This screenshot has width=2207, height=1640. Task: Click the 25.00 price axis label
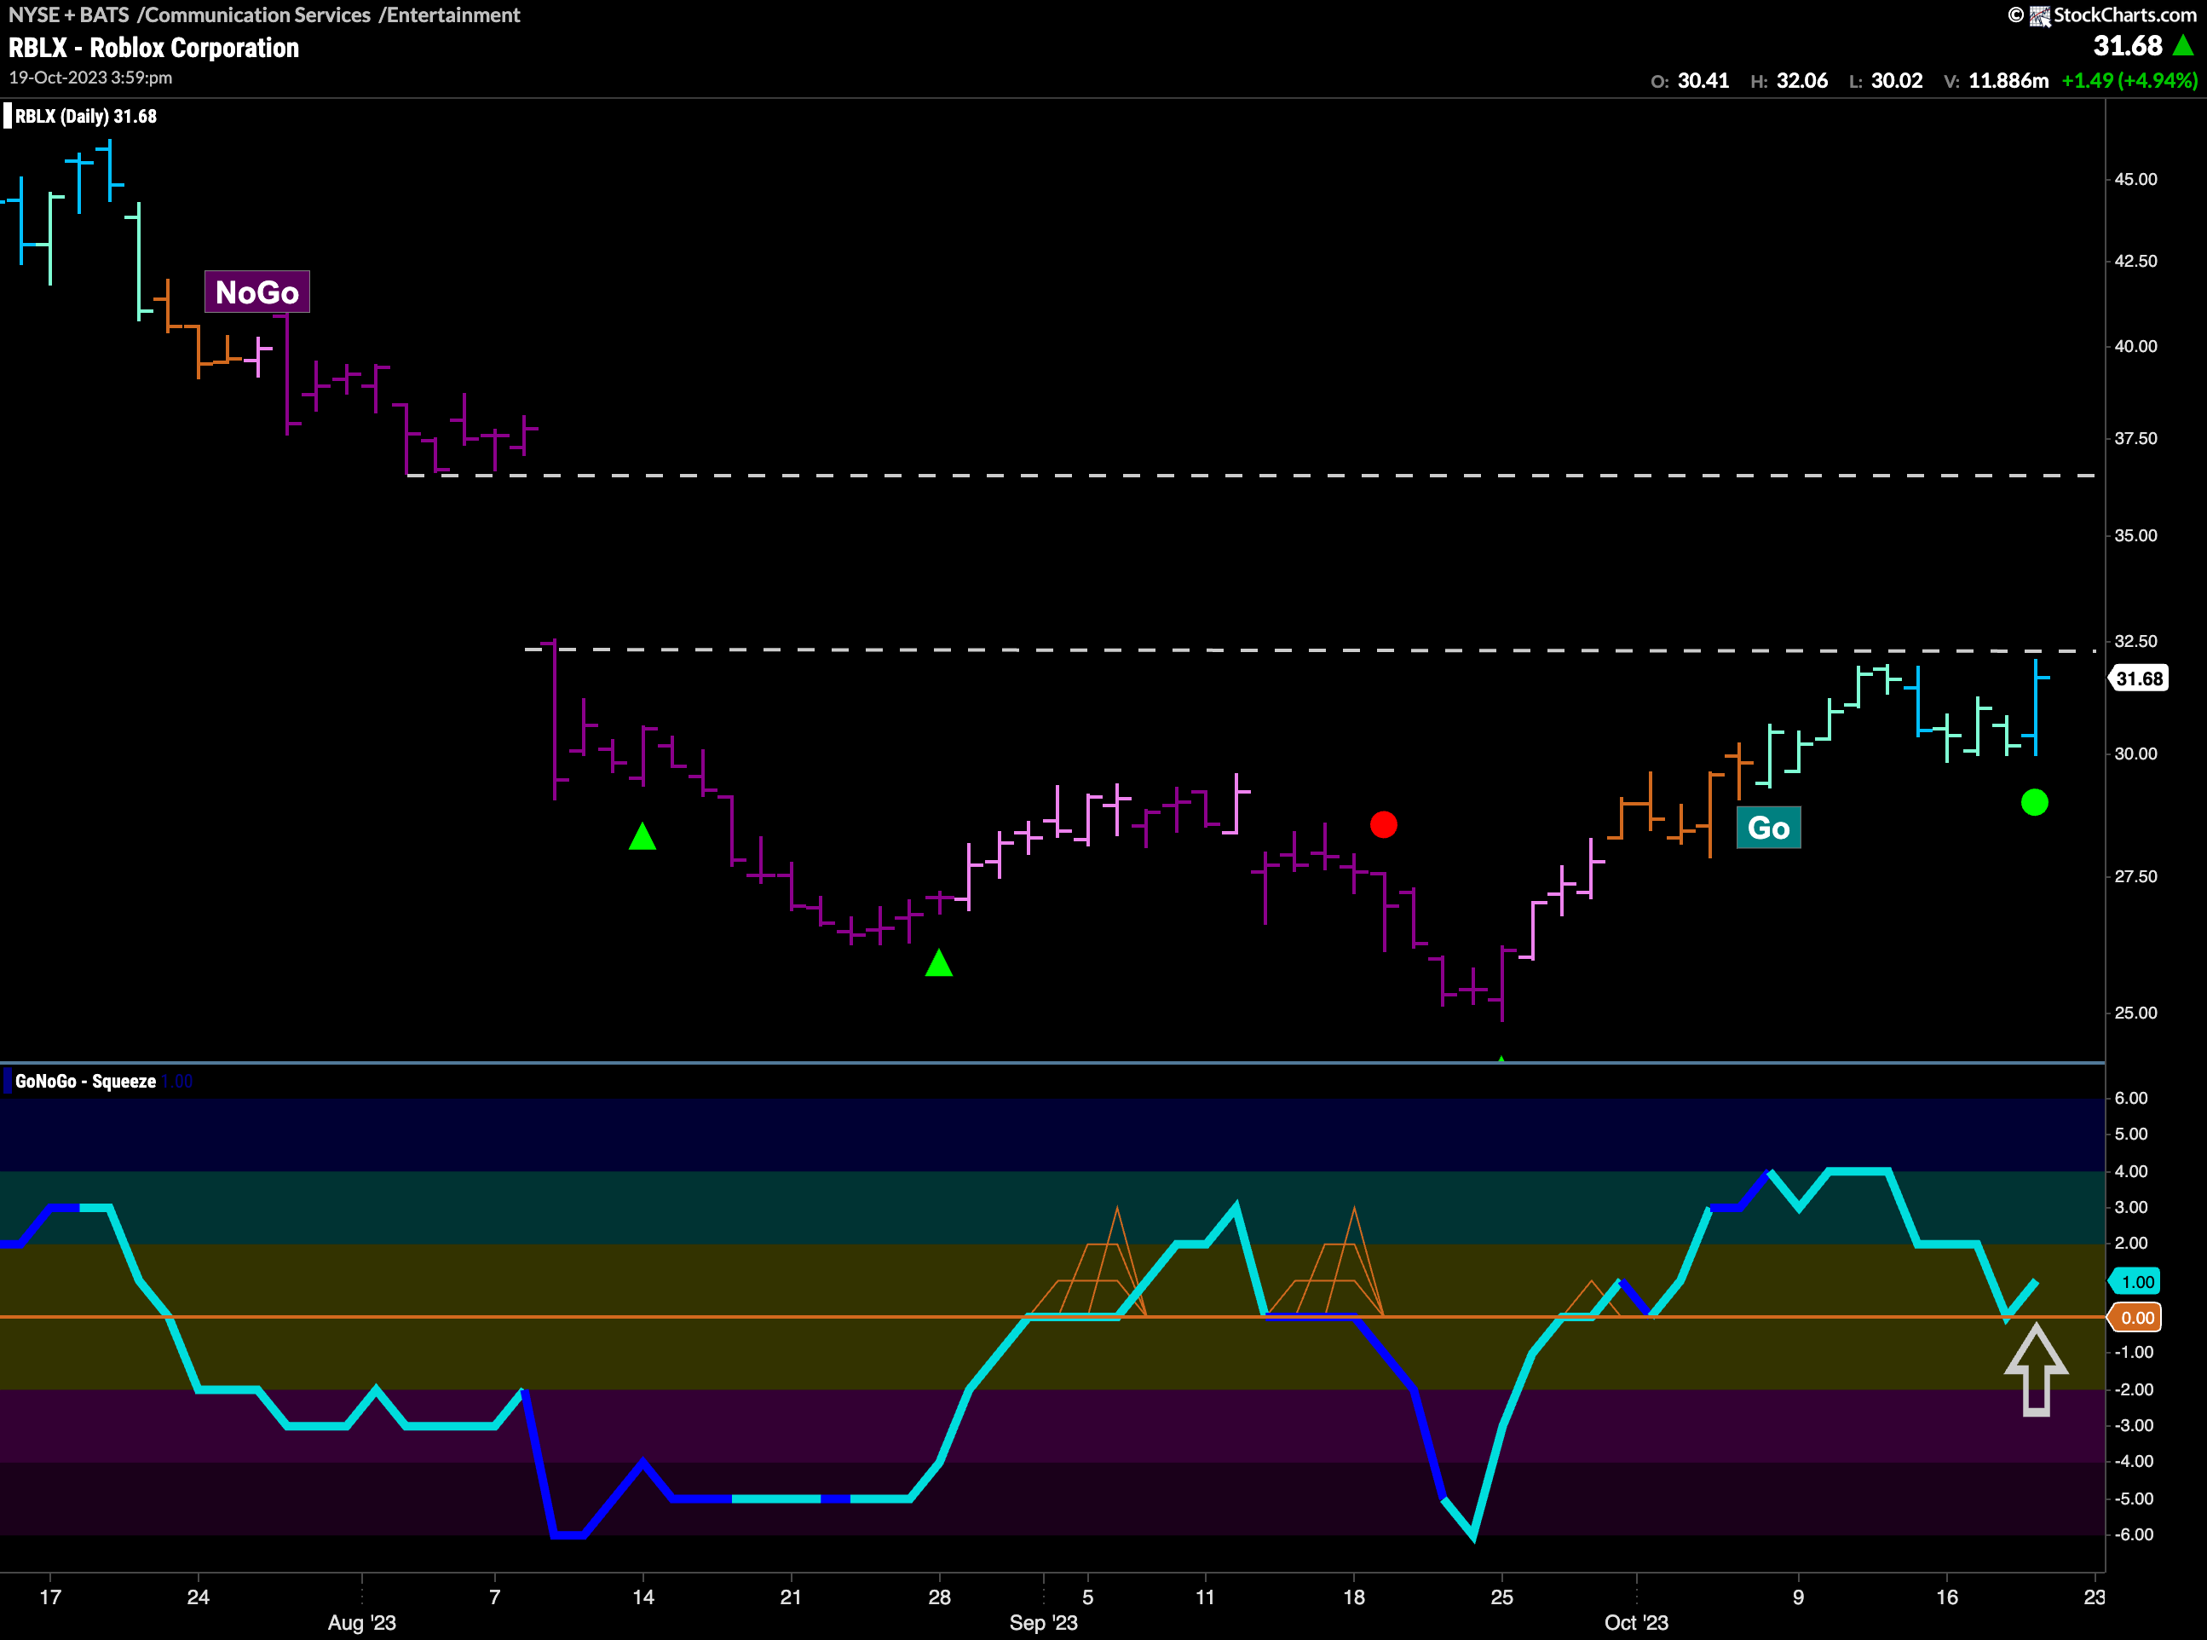[2135, 1013]
